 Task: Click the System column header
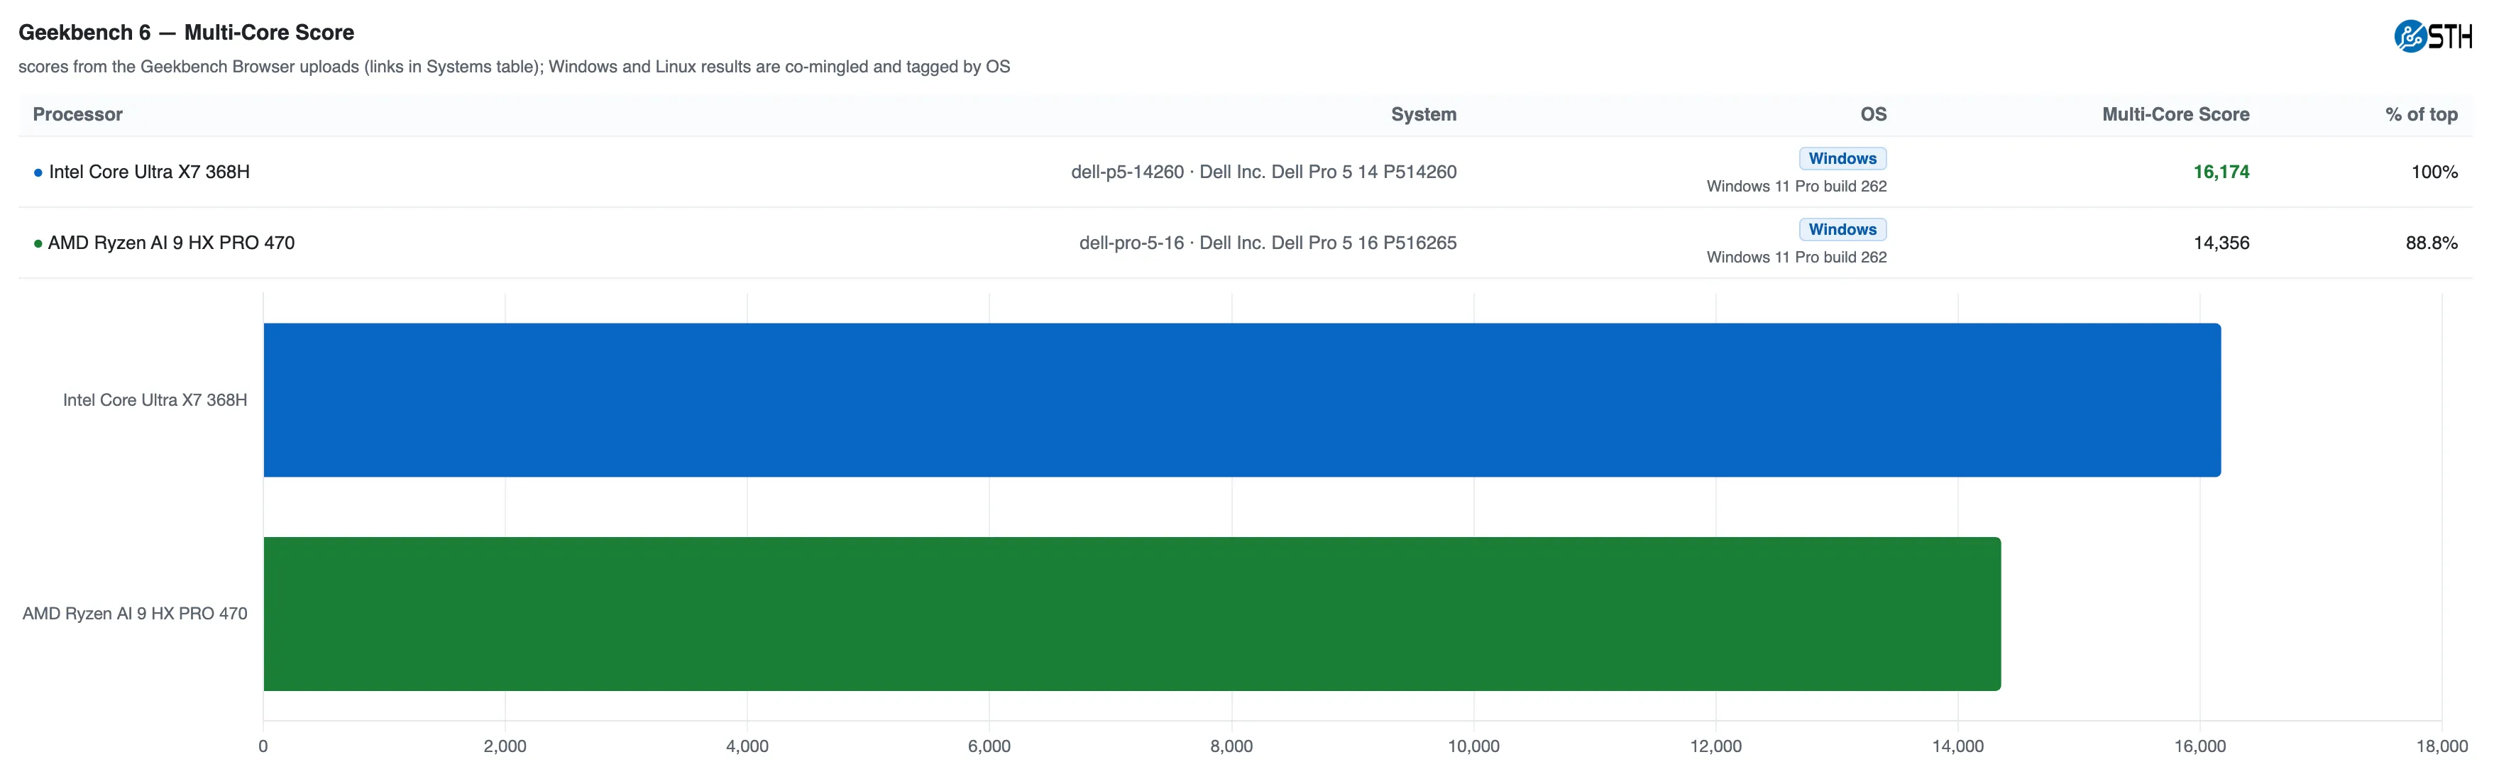point(1423,114)
